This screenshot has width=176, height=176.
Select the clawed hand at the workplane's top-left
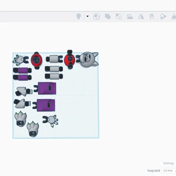point(21,60)
